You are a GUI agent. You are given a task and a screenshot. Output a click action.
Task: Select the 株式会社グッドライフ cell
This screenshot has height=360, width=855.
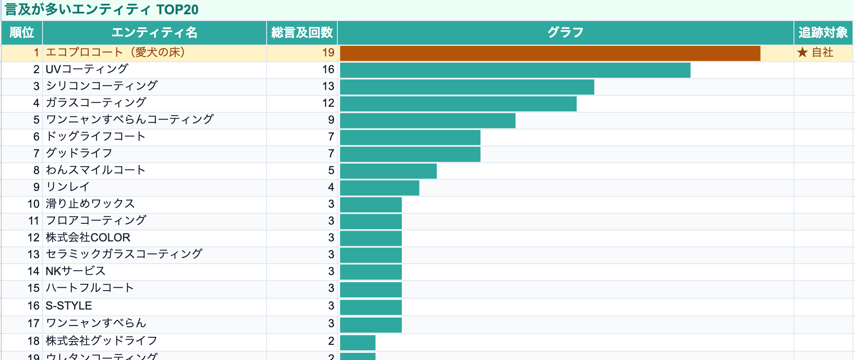(155, 342)
